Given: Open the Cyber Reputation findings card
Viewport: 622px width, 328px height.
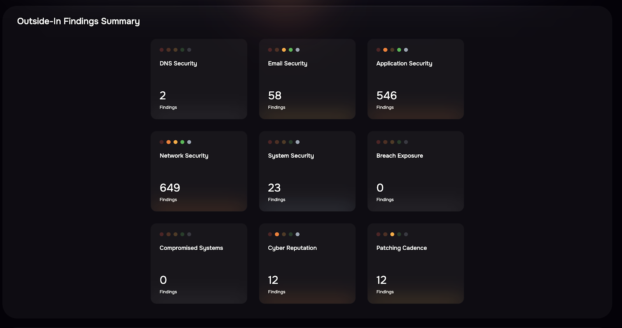Looking at the screenshot, I should pyautogui.click(x=307, y=263).
